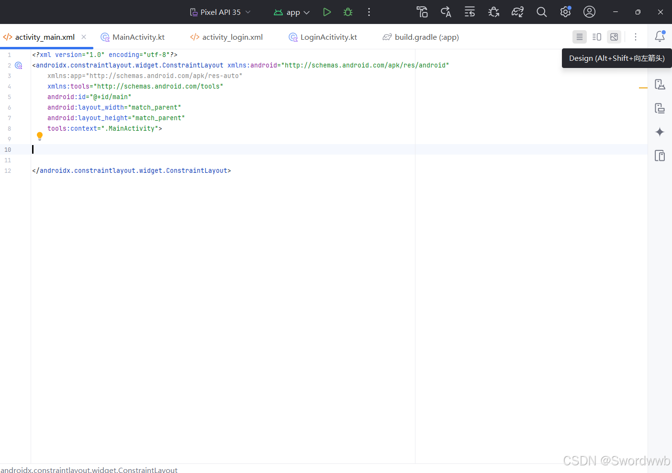Open the Pixel API 35 device dropdown

[219, 11]
